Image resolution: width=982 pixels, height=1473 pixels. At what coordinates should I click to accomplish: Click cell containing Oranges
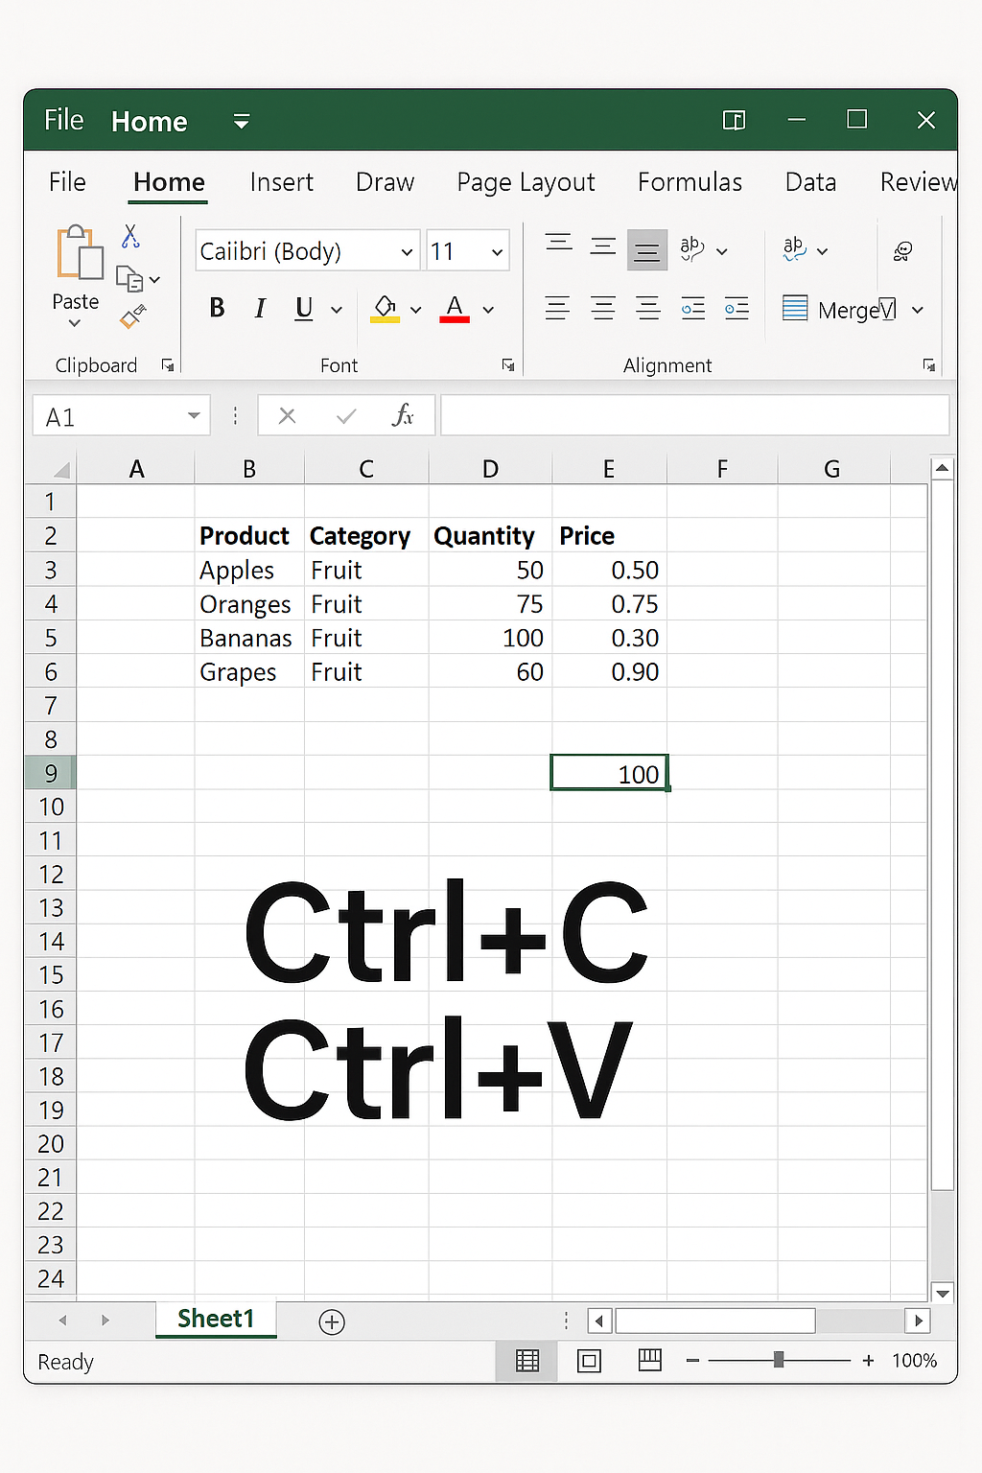coord(249,604)
